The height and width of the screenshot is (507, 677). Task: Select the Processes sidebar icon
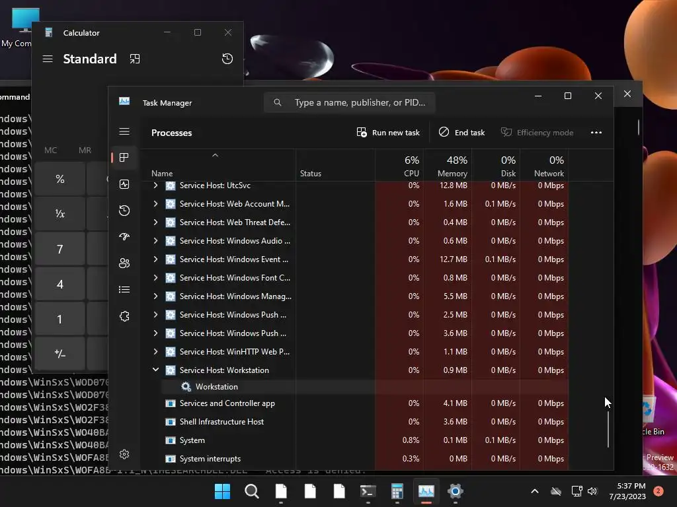tap(124, 158)
